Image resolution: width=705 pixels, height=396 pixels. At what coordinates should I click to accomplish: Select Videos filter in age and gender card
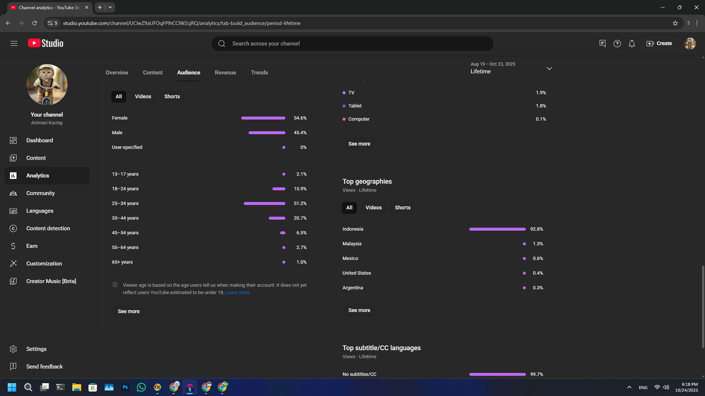pyautogui.click(x=143, y=96)
